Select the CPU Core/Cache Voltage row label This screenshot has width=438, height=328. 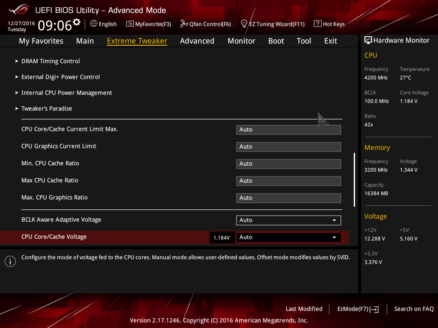54,237
